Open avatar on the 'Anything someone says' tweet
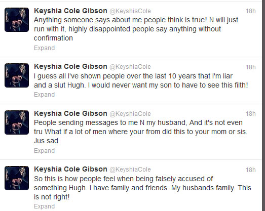Image resolution: width=265 pixels, height=211 pixels. point(17,20)
